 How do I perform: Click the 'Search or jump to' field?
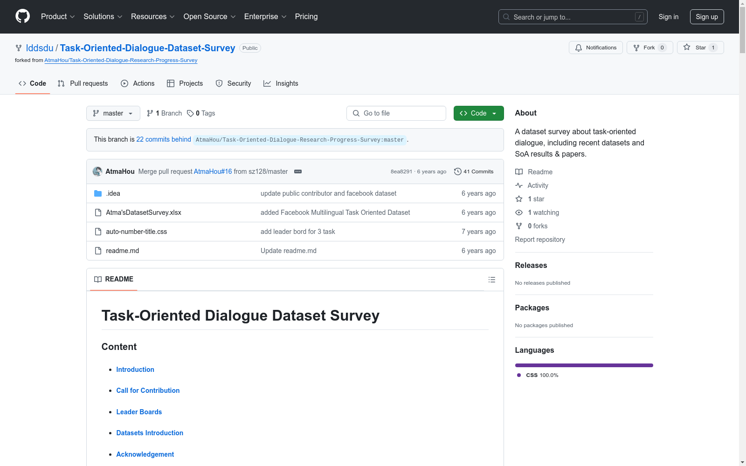click(x=573, y=17)
